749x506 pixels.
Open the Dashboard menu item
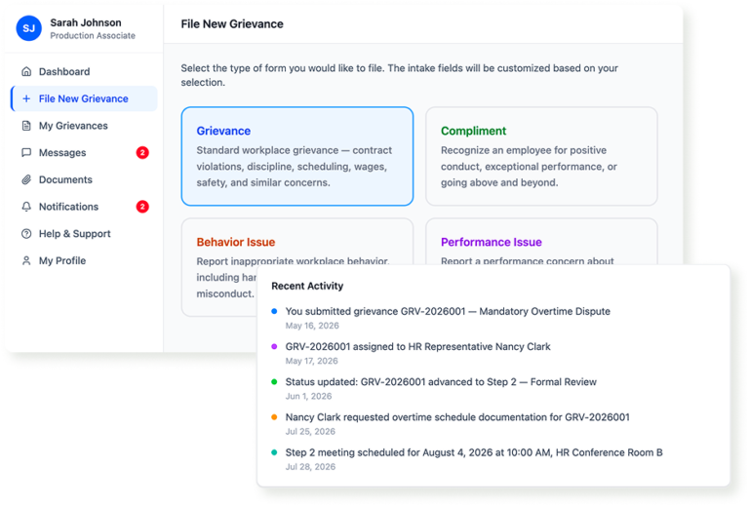point(84,71)
